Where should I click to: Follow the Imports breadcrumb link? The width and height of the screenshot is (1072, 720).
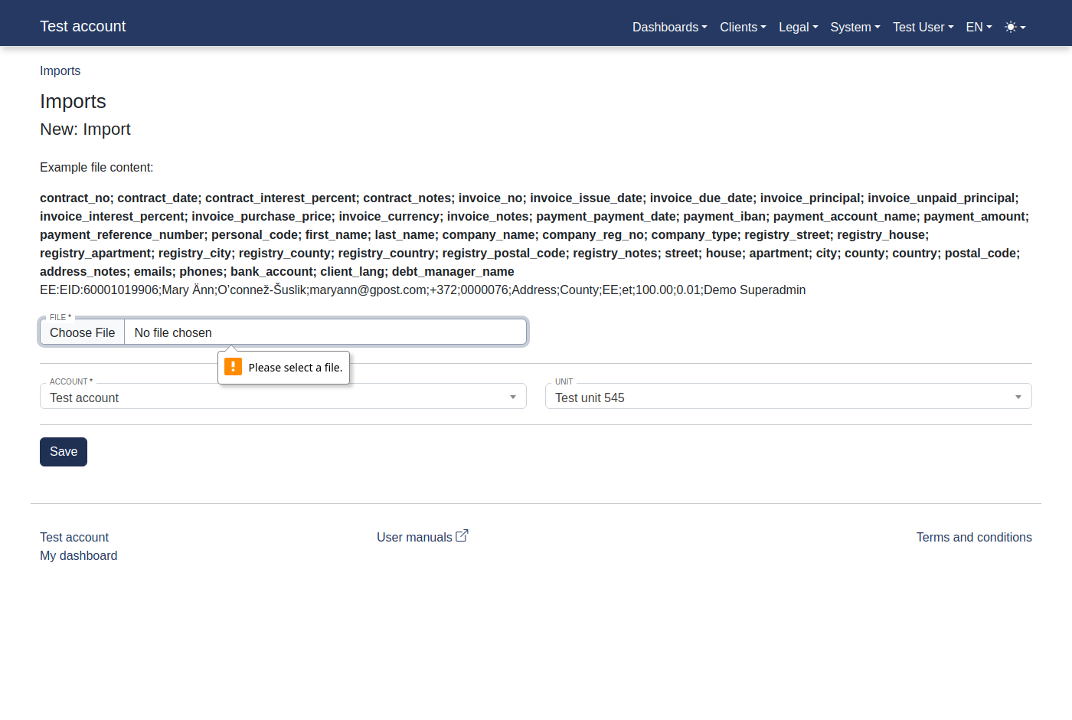(x=60, y=70)
